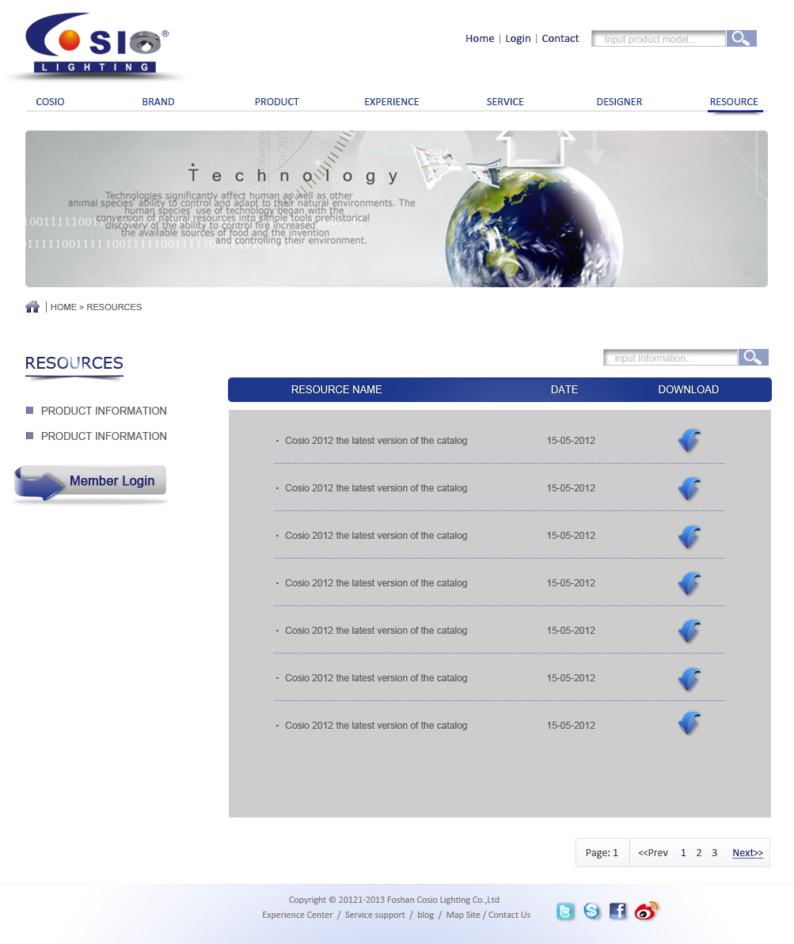Go to page 2 of results

pos(698,853)
